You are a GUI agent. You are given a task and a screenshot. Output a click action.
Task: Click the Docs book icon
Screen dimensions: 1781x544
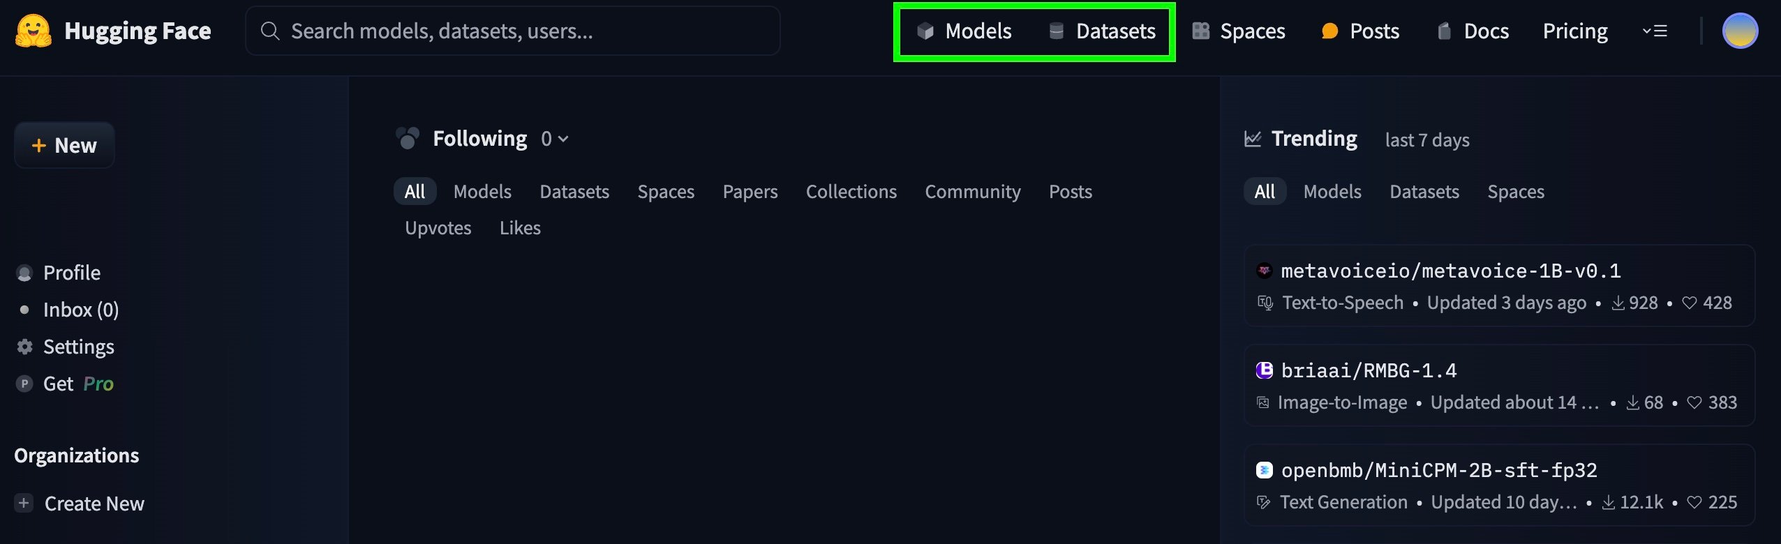[1445, 31]
